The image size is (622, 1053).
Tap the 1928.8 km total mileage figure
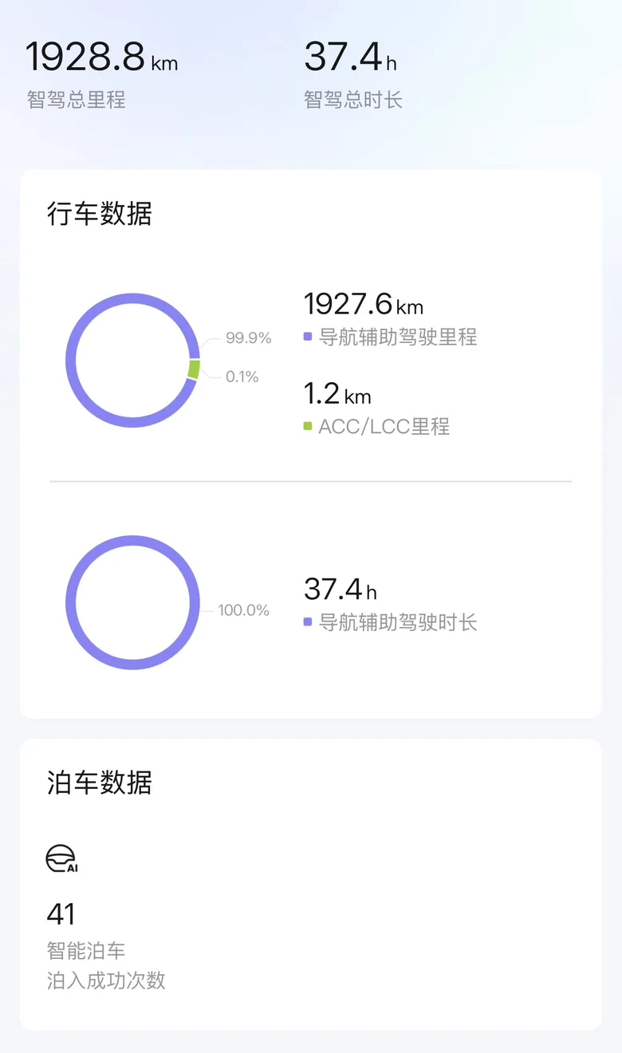coord(101,57)
